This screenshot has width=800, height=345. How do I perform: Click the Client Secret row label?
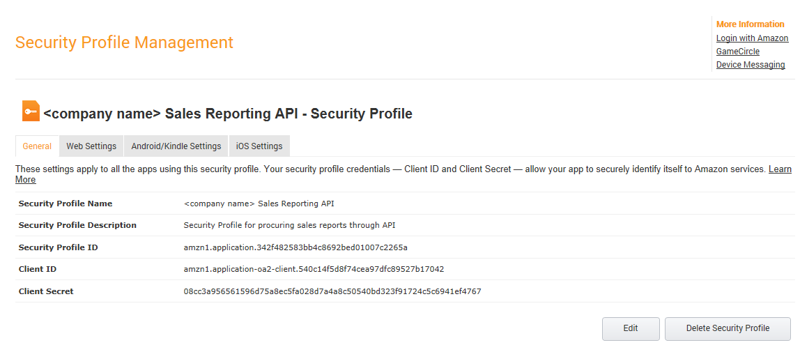46,291
